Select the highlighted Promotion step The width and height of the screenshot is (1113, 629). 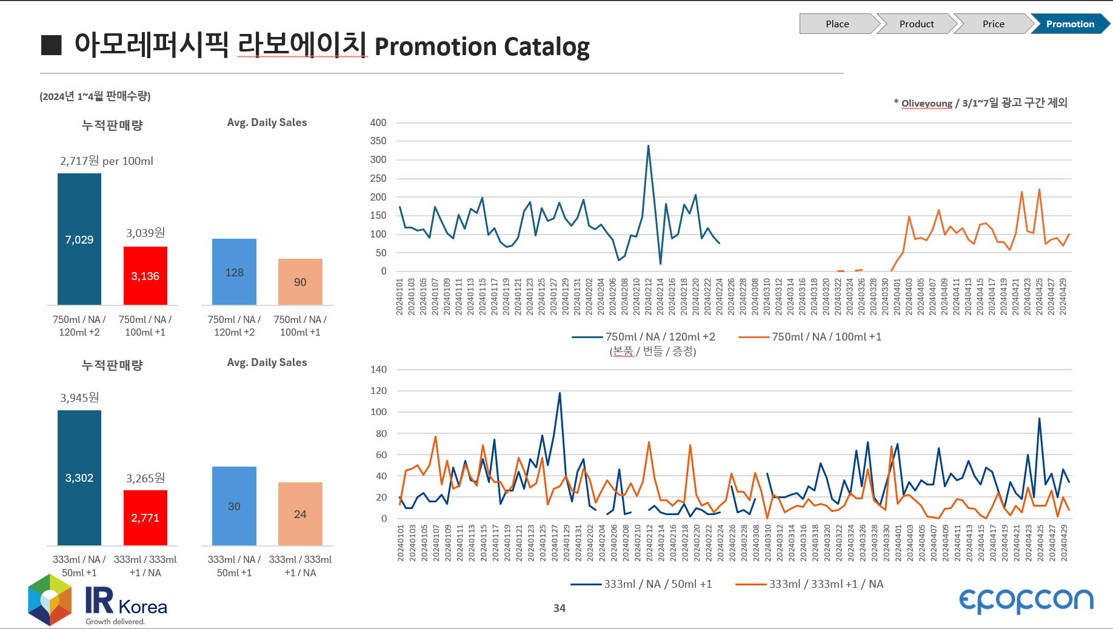tap(1070, 24)
